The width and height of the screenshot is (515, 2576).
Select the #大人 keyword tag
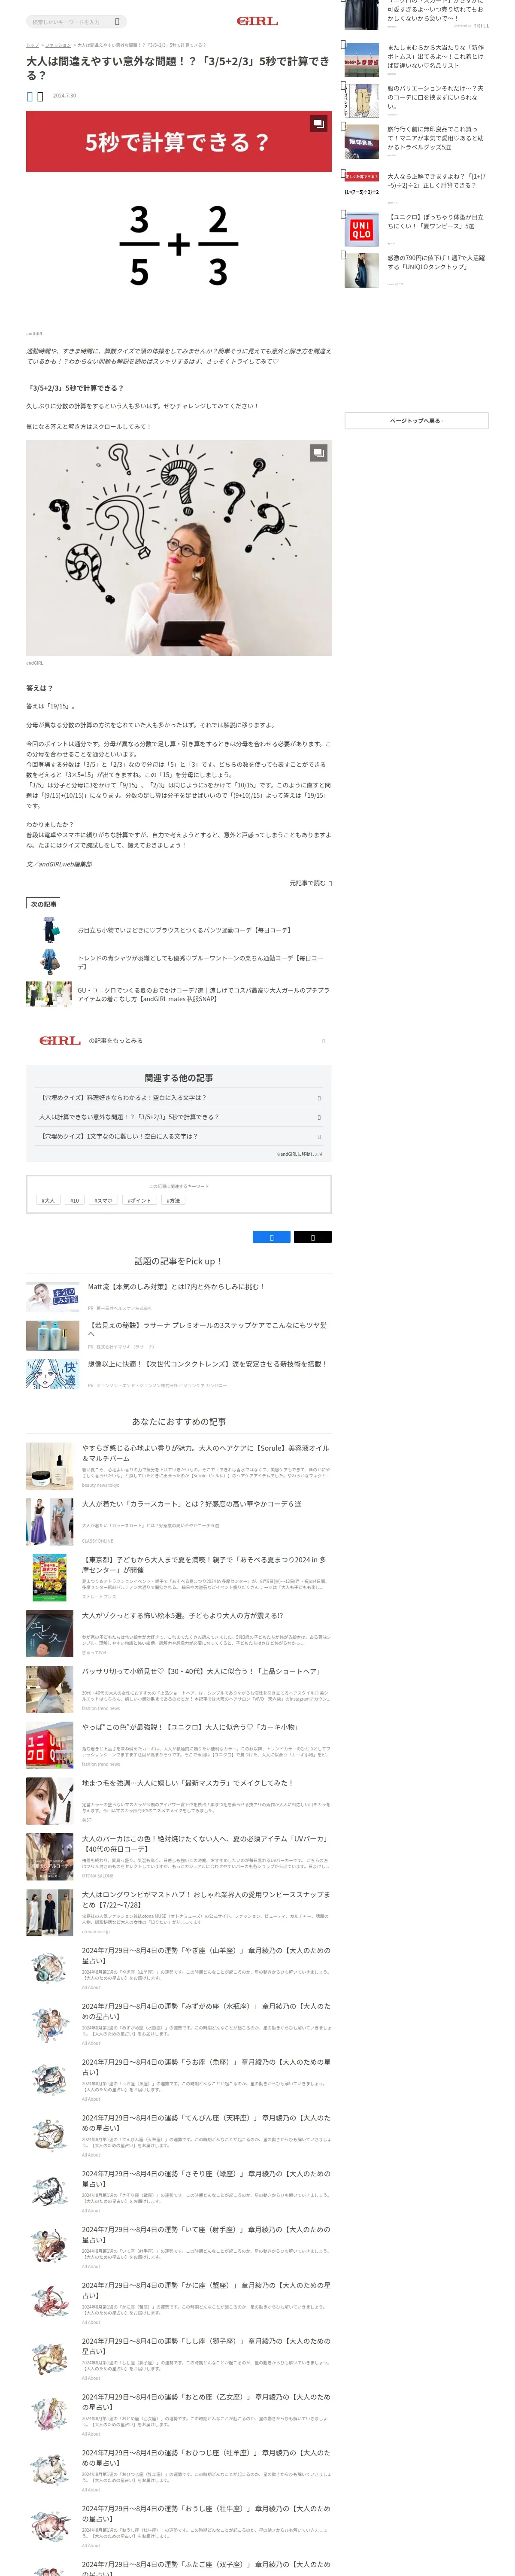pos(48,1200)
